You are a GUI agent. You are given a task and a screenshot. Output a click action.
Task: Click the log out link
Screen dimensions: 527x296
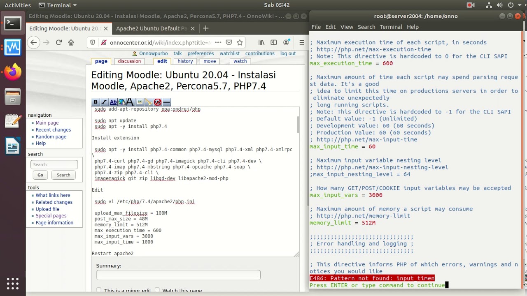288,53
